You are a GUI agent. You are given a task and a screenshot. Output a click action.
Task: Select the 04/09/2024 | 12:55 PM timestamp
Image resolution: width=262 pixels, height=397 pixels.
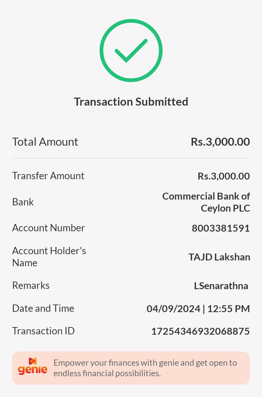[x=198, y=309]
